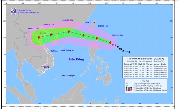Click the black L low-pressure symbol in the legend
The height and width of the screenshot is (109, 179).
[x=131, y=88]
